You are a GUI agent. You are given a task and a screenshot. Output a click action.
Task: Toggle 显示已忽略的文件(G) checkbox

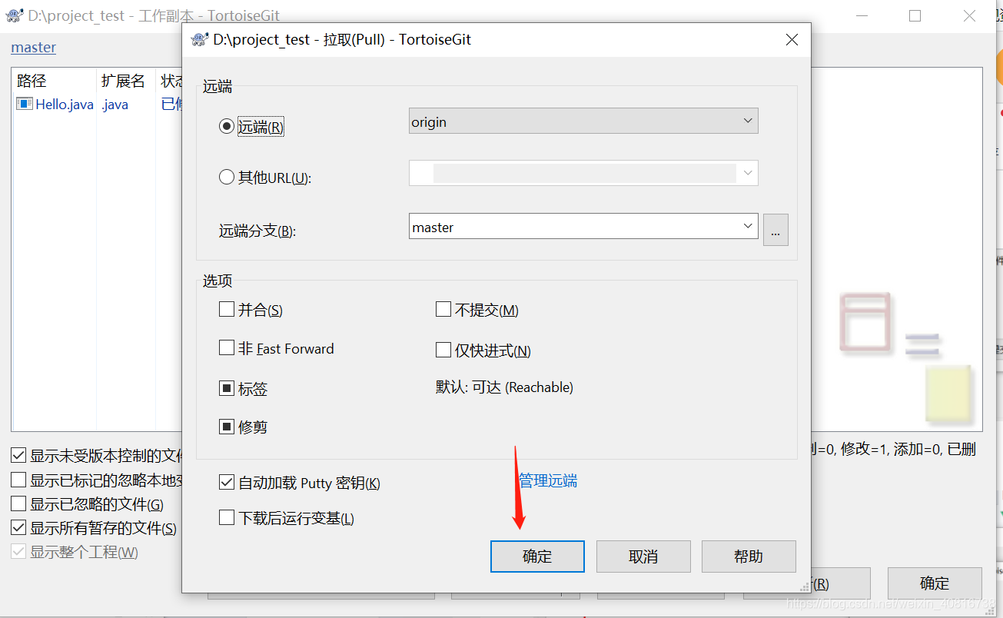(18, 504)
